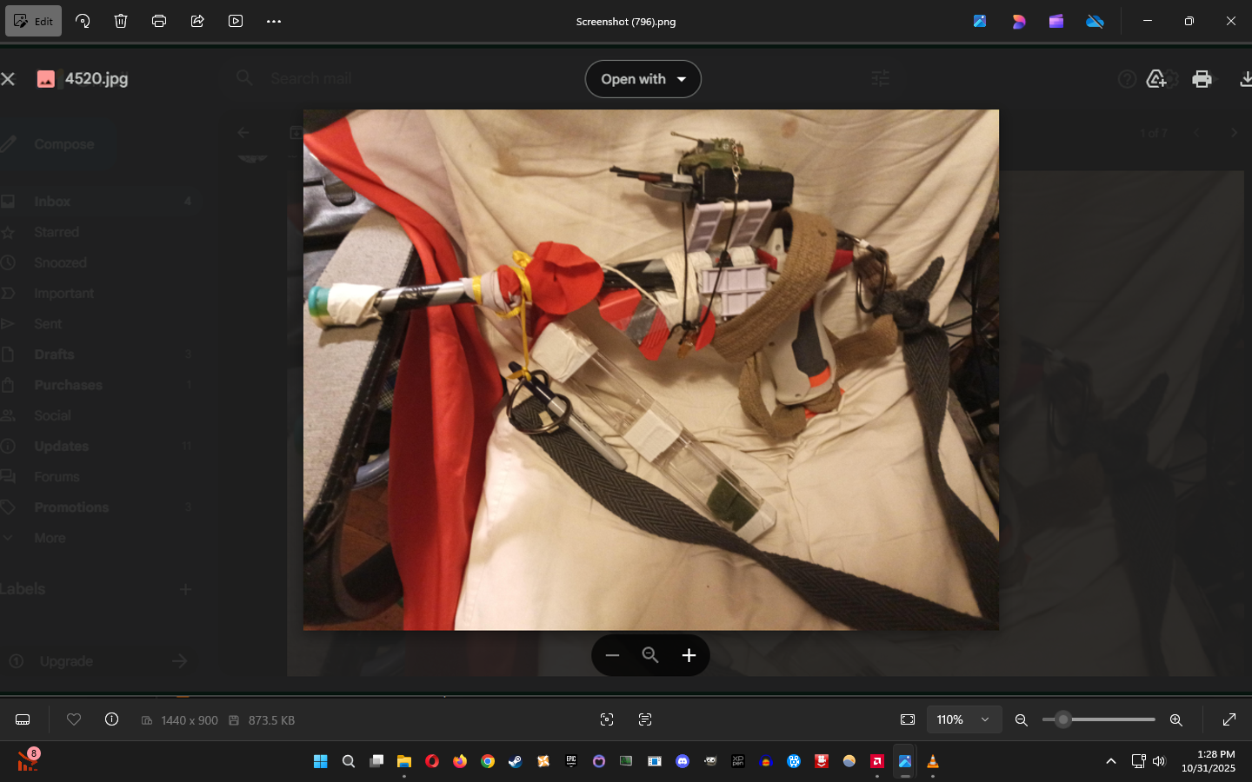
Task: Click the volume icon in the system tray
Action: tap(1158, 761)
